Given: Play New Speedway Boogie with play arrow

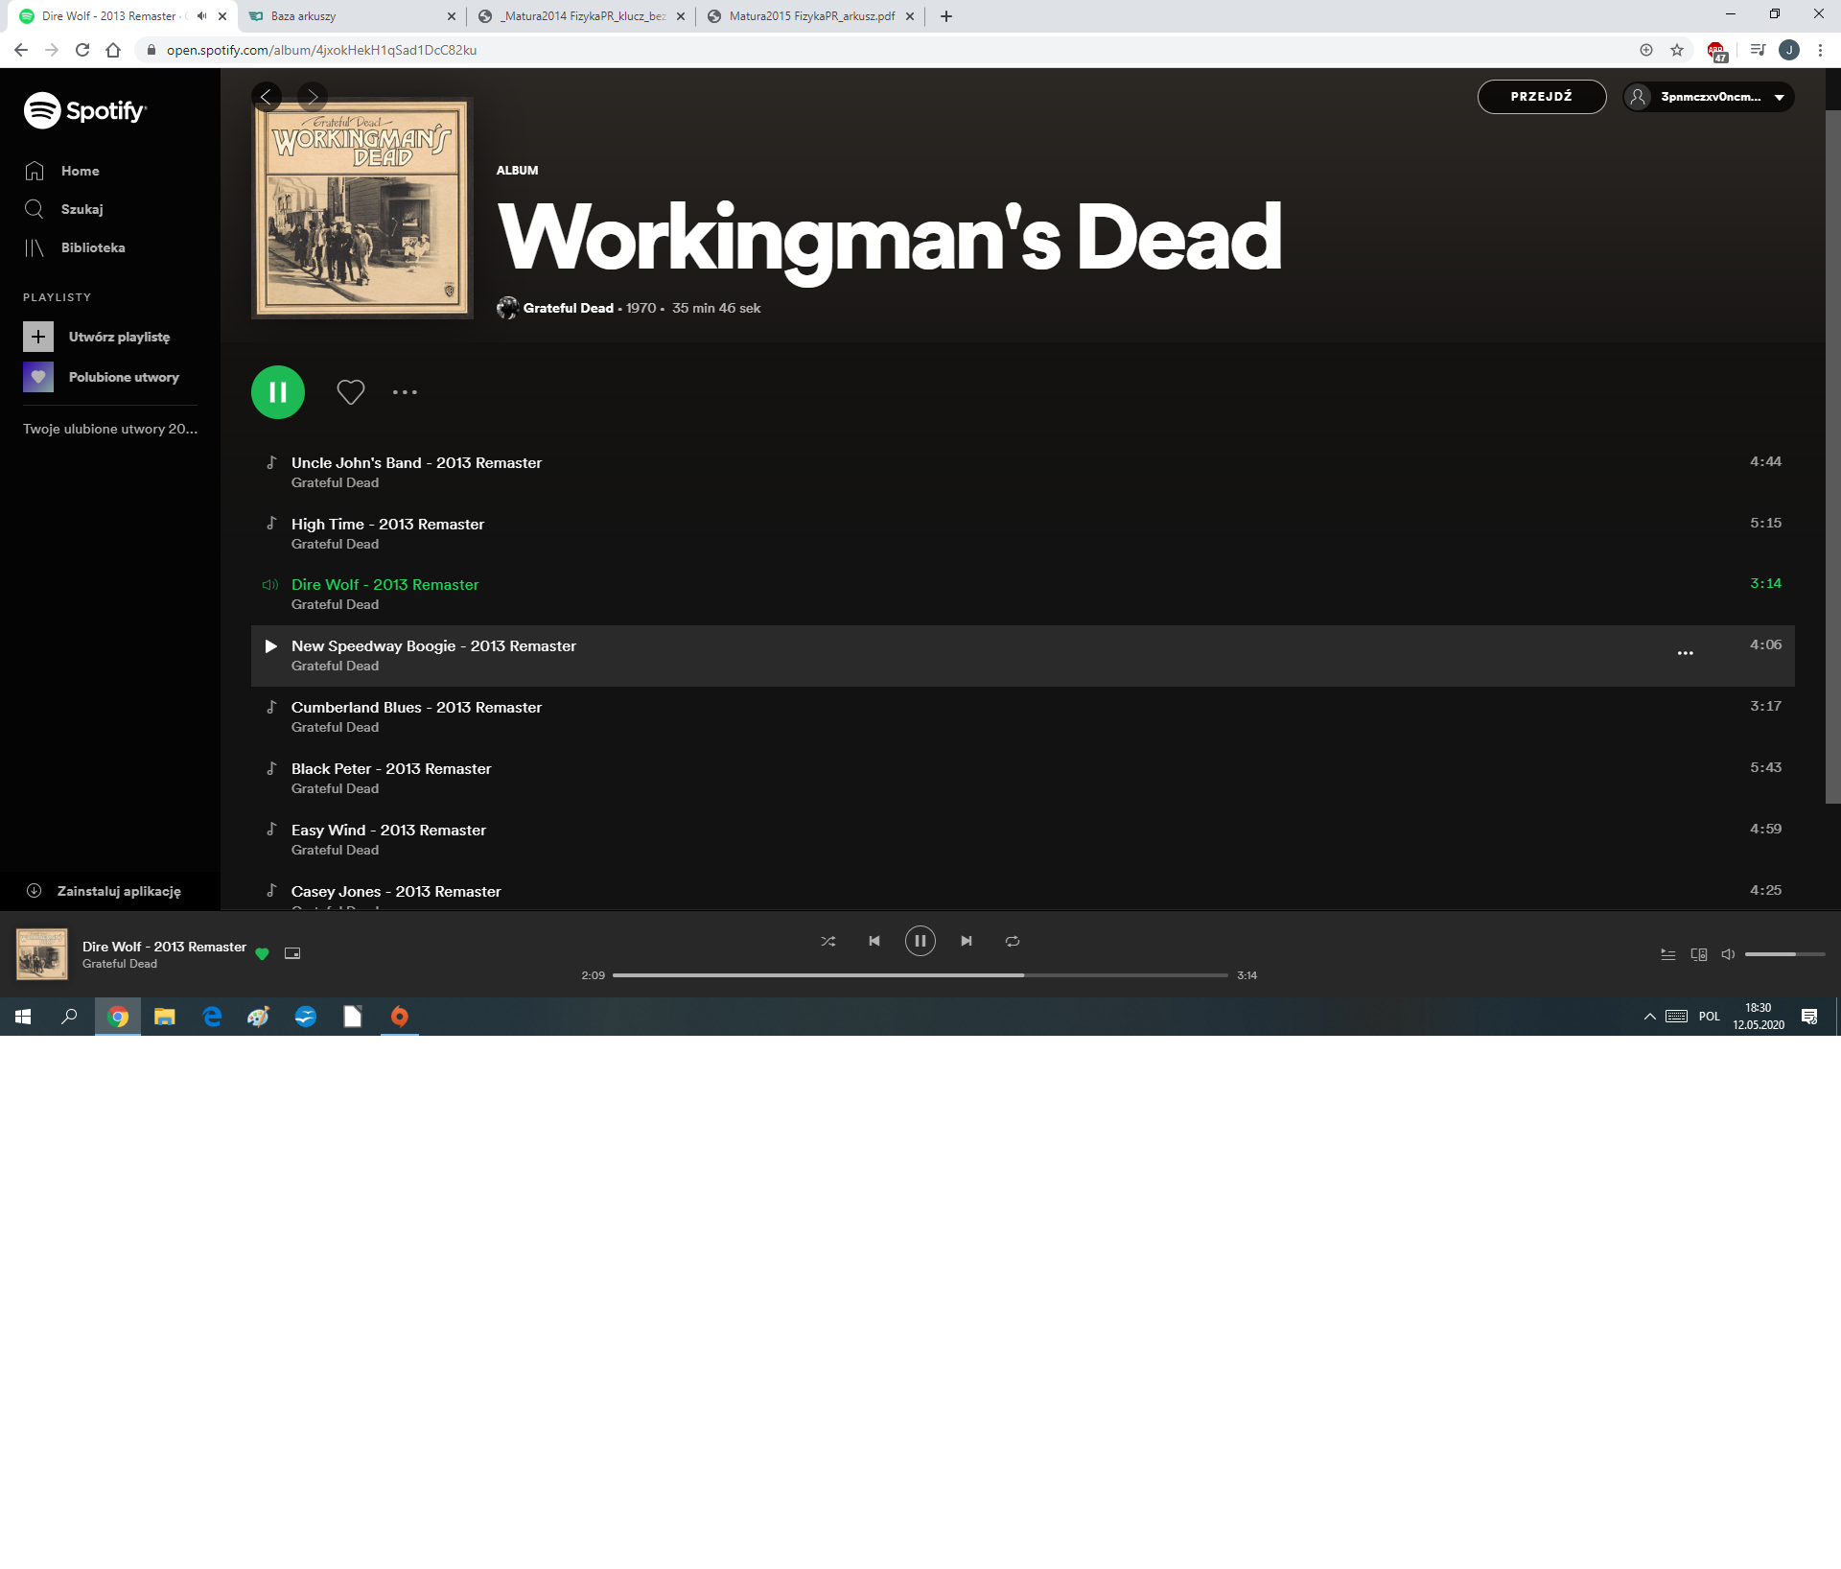Looking at the screenshot, I should [x=271, y=646].
